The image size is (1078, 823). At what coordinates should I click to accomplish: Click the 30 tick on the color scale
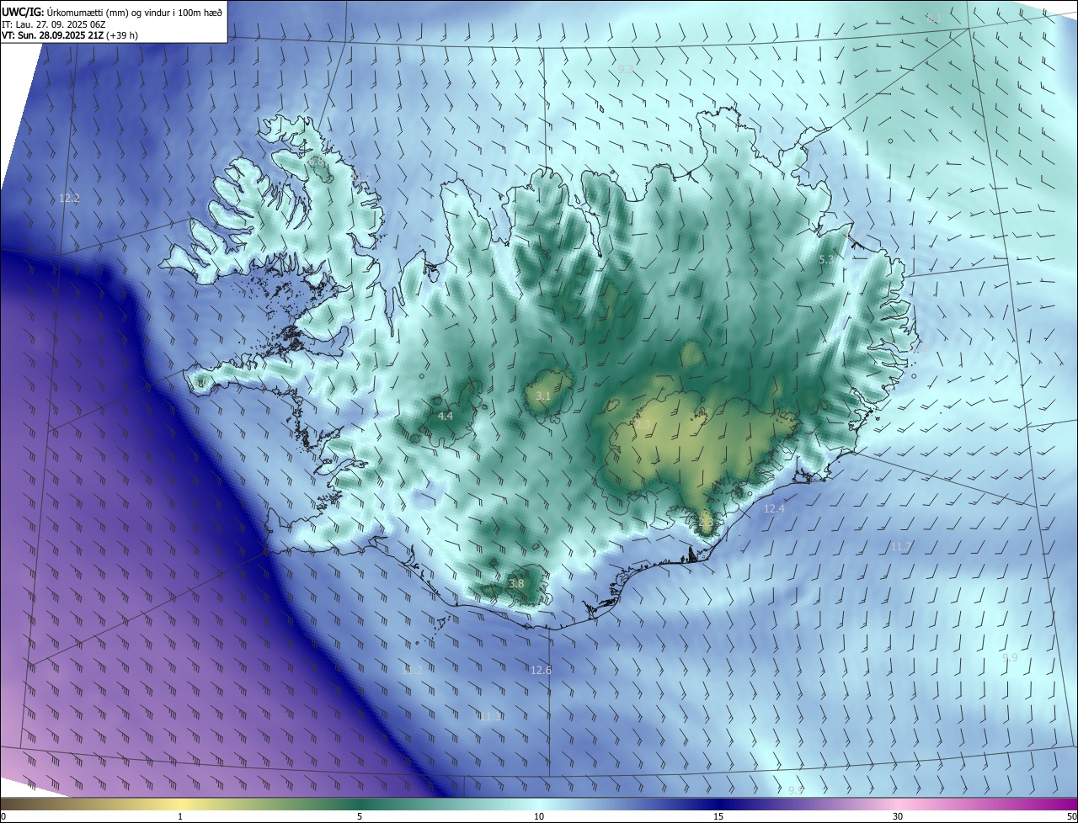pos(898,816)
